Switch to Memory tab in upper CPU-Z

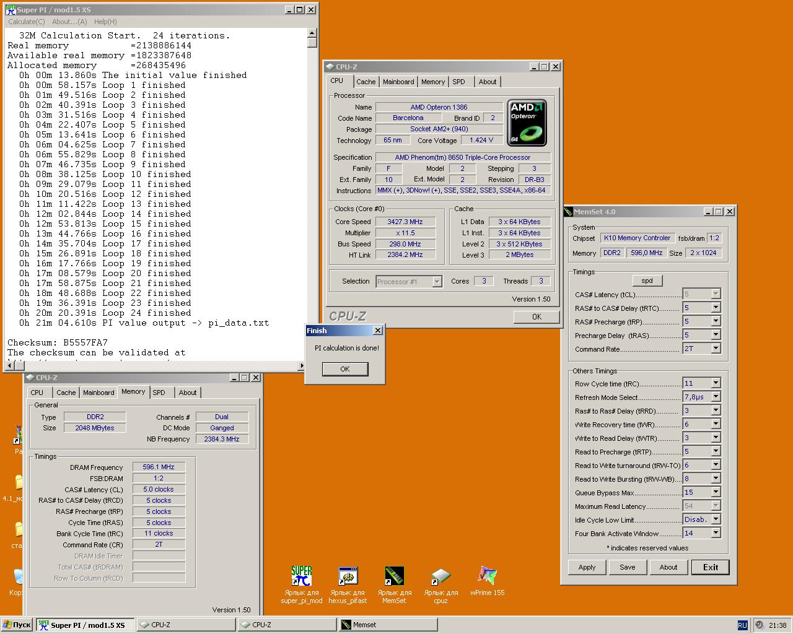pos(433,82)
